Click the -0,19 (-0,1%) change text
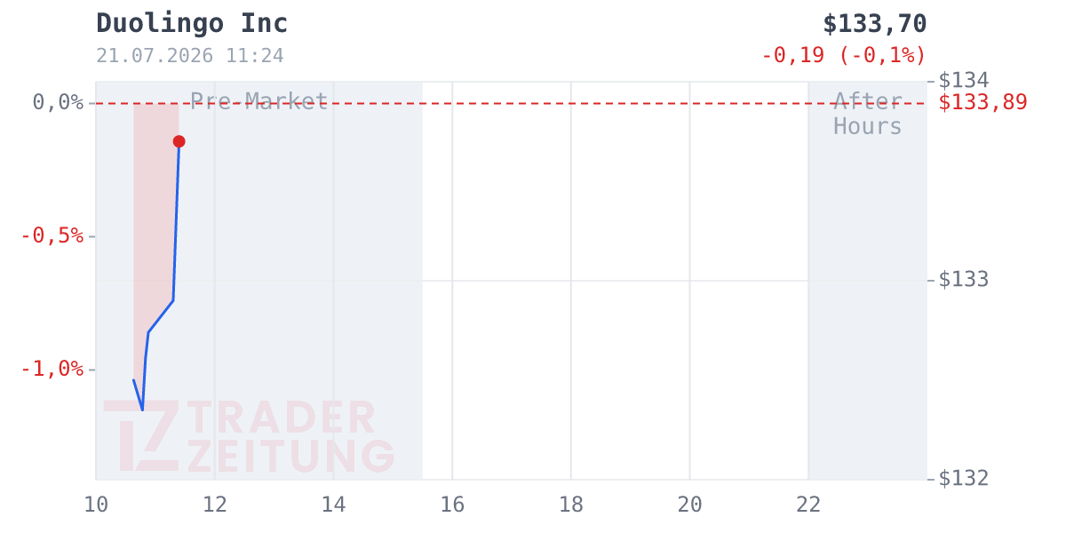The height and width of the screenshot is (533, 1066). pos(844,56)
